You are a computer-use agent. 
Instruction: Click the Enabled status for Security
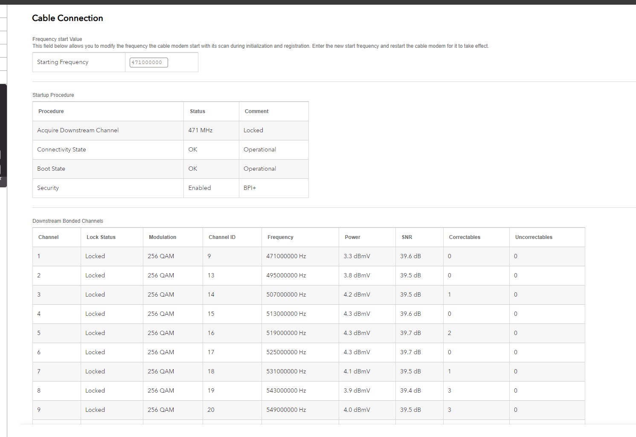point(199,188)
